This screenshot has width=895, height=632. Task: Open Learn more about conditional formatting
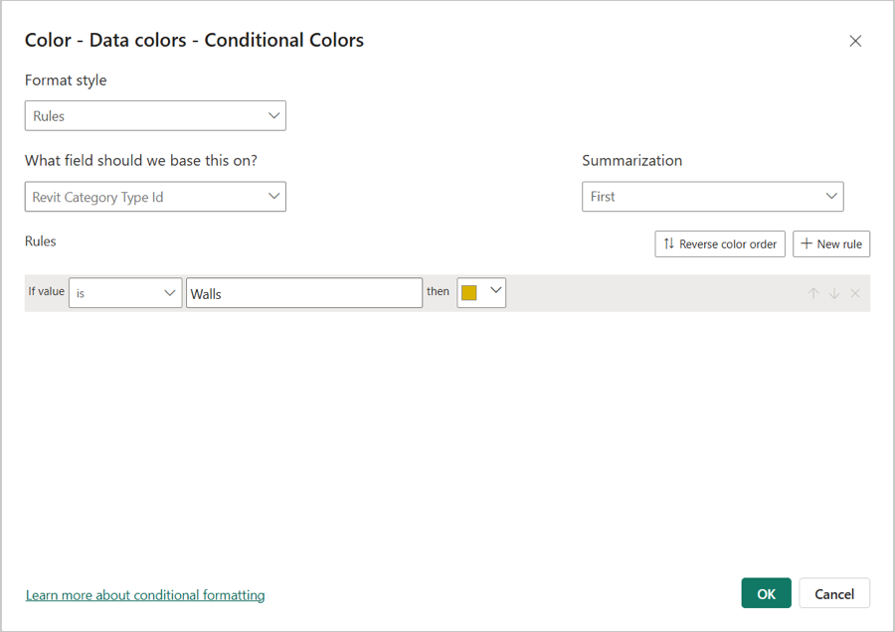click(x=145, y=595)
